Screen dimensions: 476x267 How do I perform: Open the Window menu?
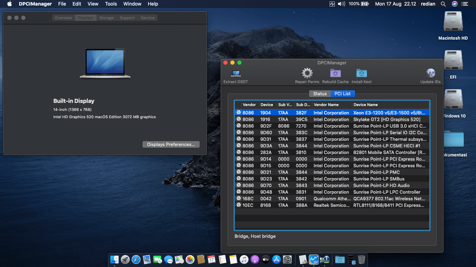coord(132,4)
